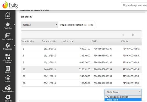Viewport: 147px width, 102px height.
Task: Click date 24/05/2011 cell
Action: pyautogui.click(x=50, y=69)
